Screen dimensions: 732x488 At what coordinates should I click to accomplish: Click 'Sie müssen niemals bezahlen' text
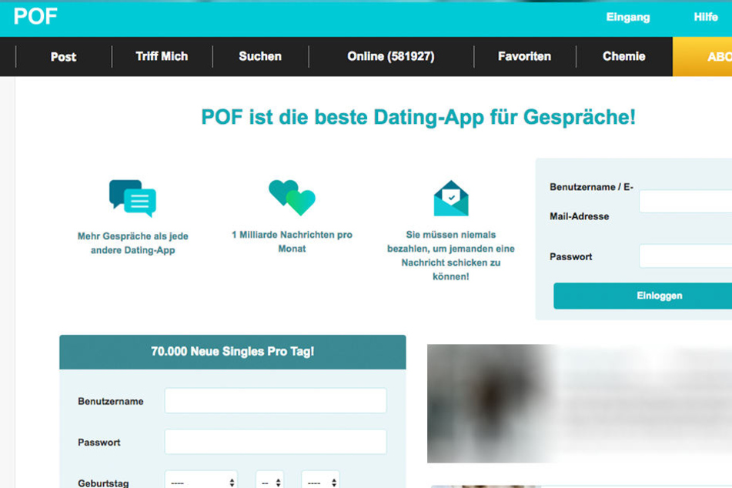point(451,256)
